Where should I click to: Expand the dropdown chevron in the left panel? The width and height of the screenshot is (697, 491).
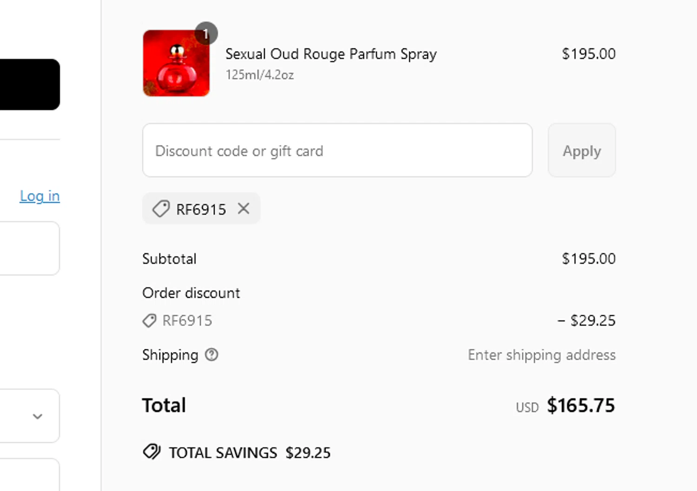(x=38, y=416)
